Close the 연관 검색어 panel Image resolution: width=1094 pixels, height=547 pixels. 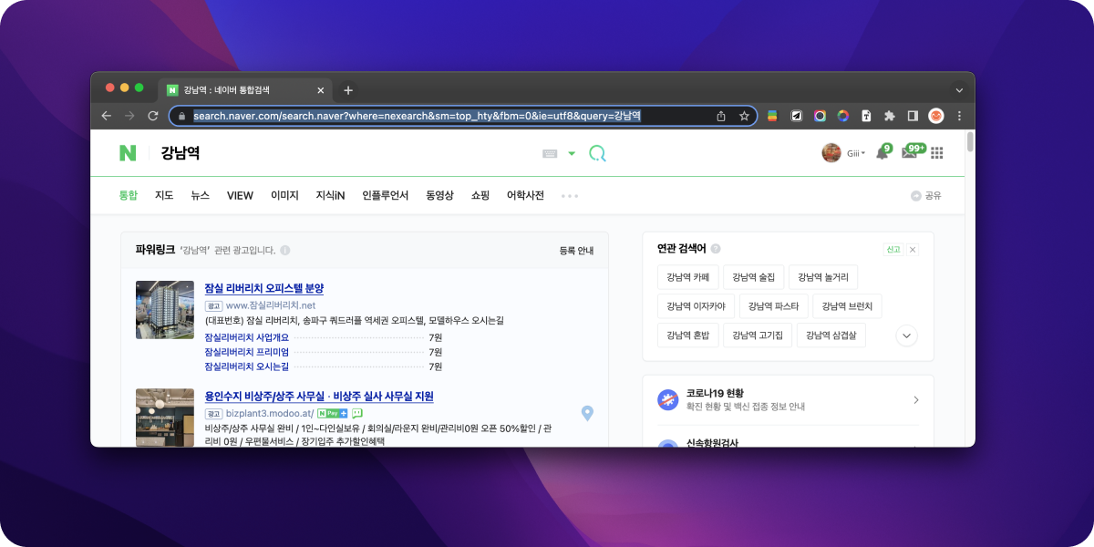coord(913,249)
